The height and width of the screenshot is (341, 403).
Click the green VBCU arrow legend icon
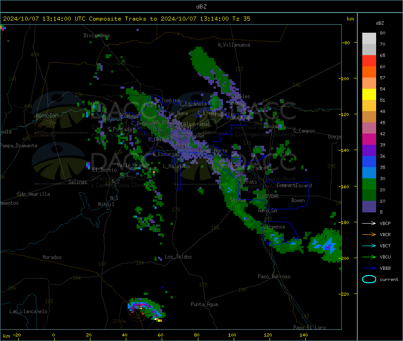click(369, 257)
